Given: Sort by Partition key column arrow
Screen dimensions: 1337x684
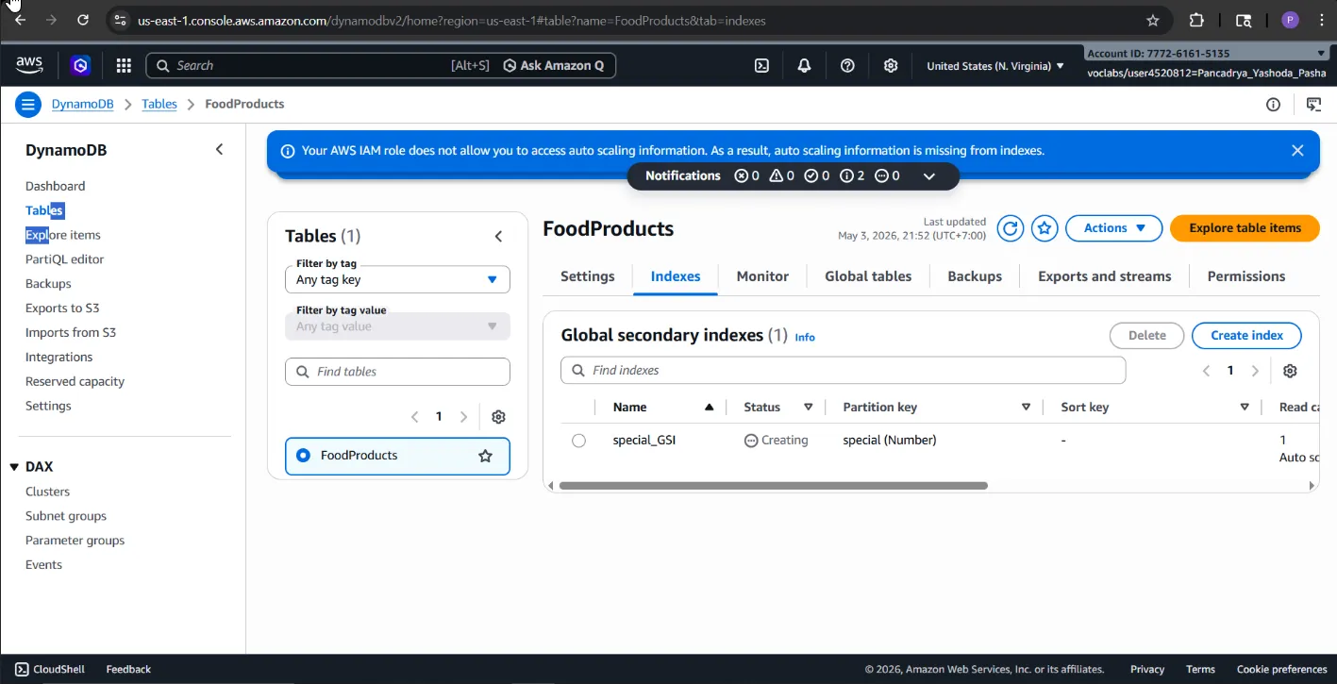Looking at the screenshot, I should coord(1026,408).
